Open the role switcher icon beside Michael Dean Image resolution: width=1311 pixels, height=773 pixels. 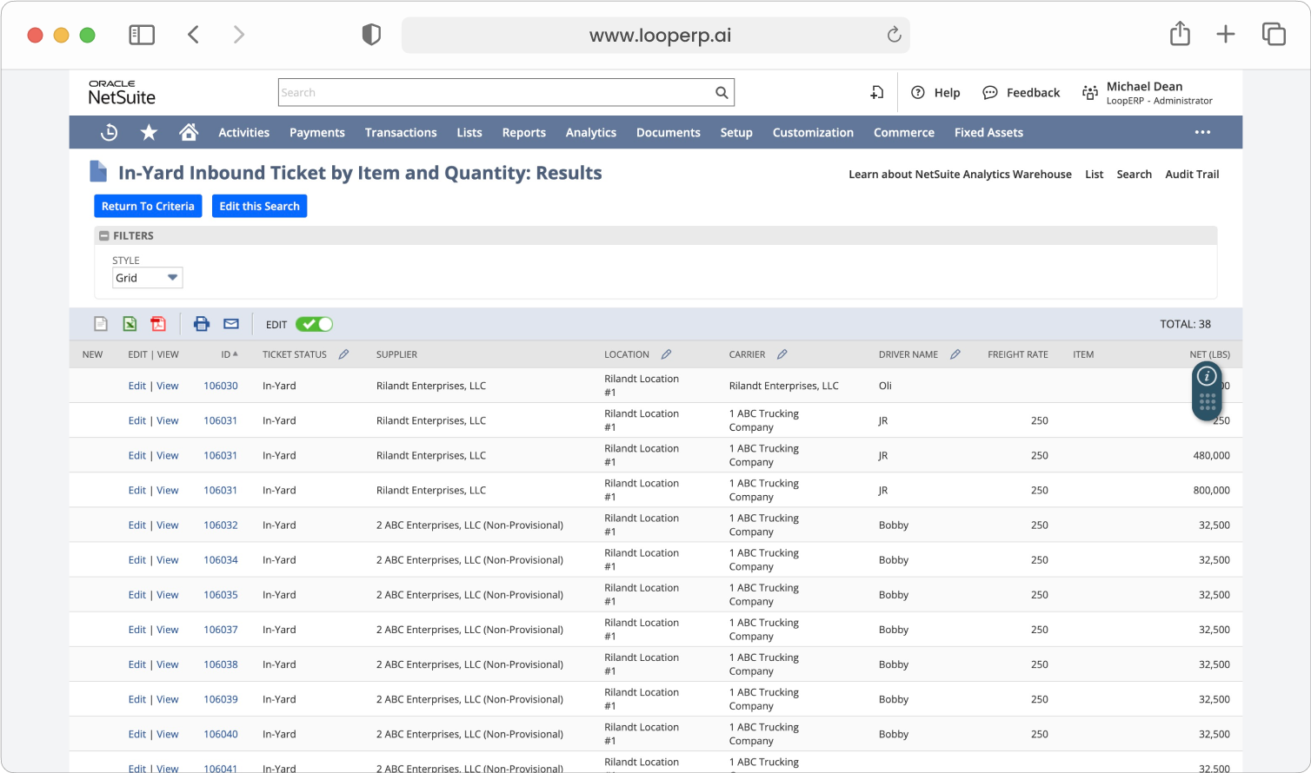[1090, 93]
